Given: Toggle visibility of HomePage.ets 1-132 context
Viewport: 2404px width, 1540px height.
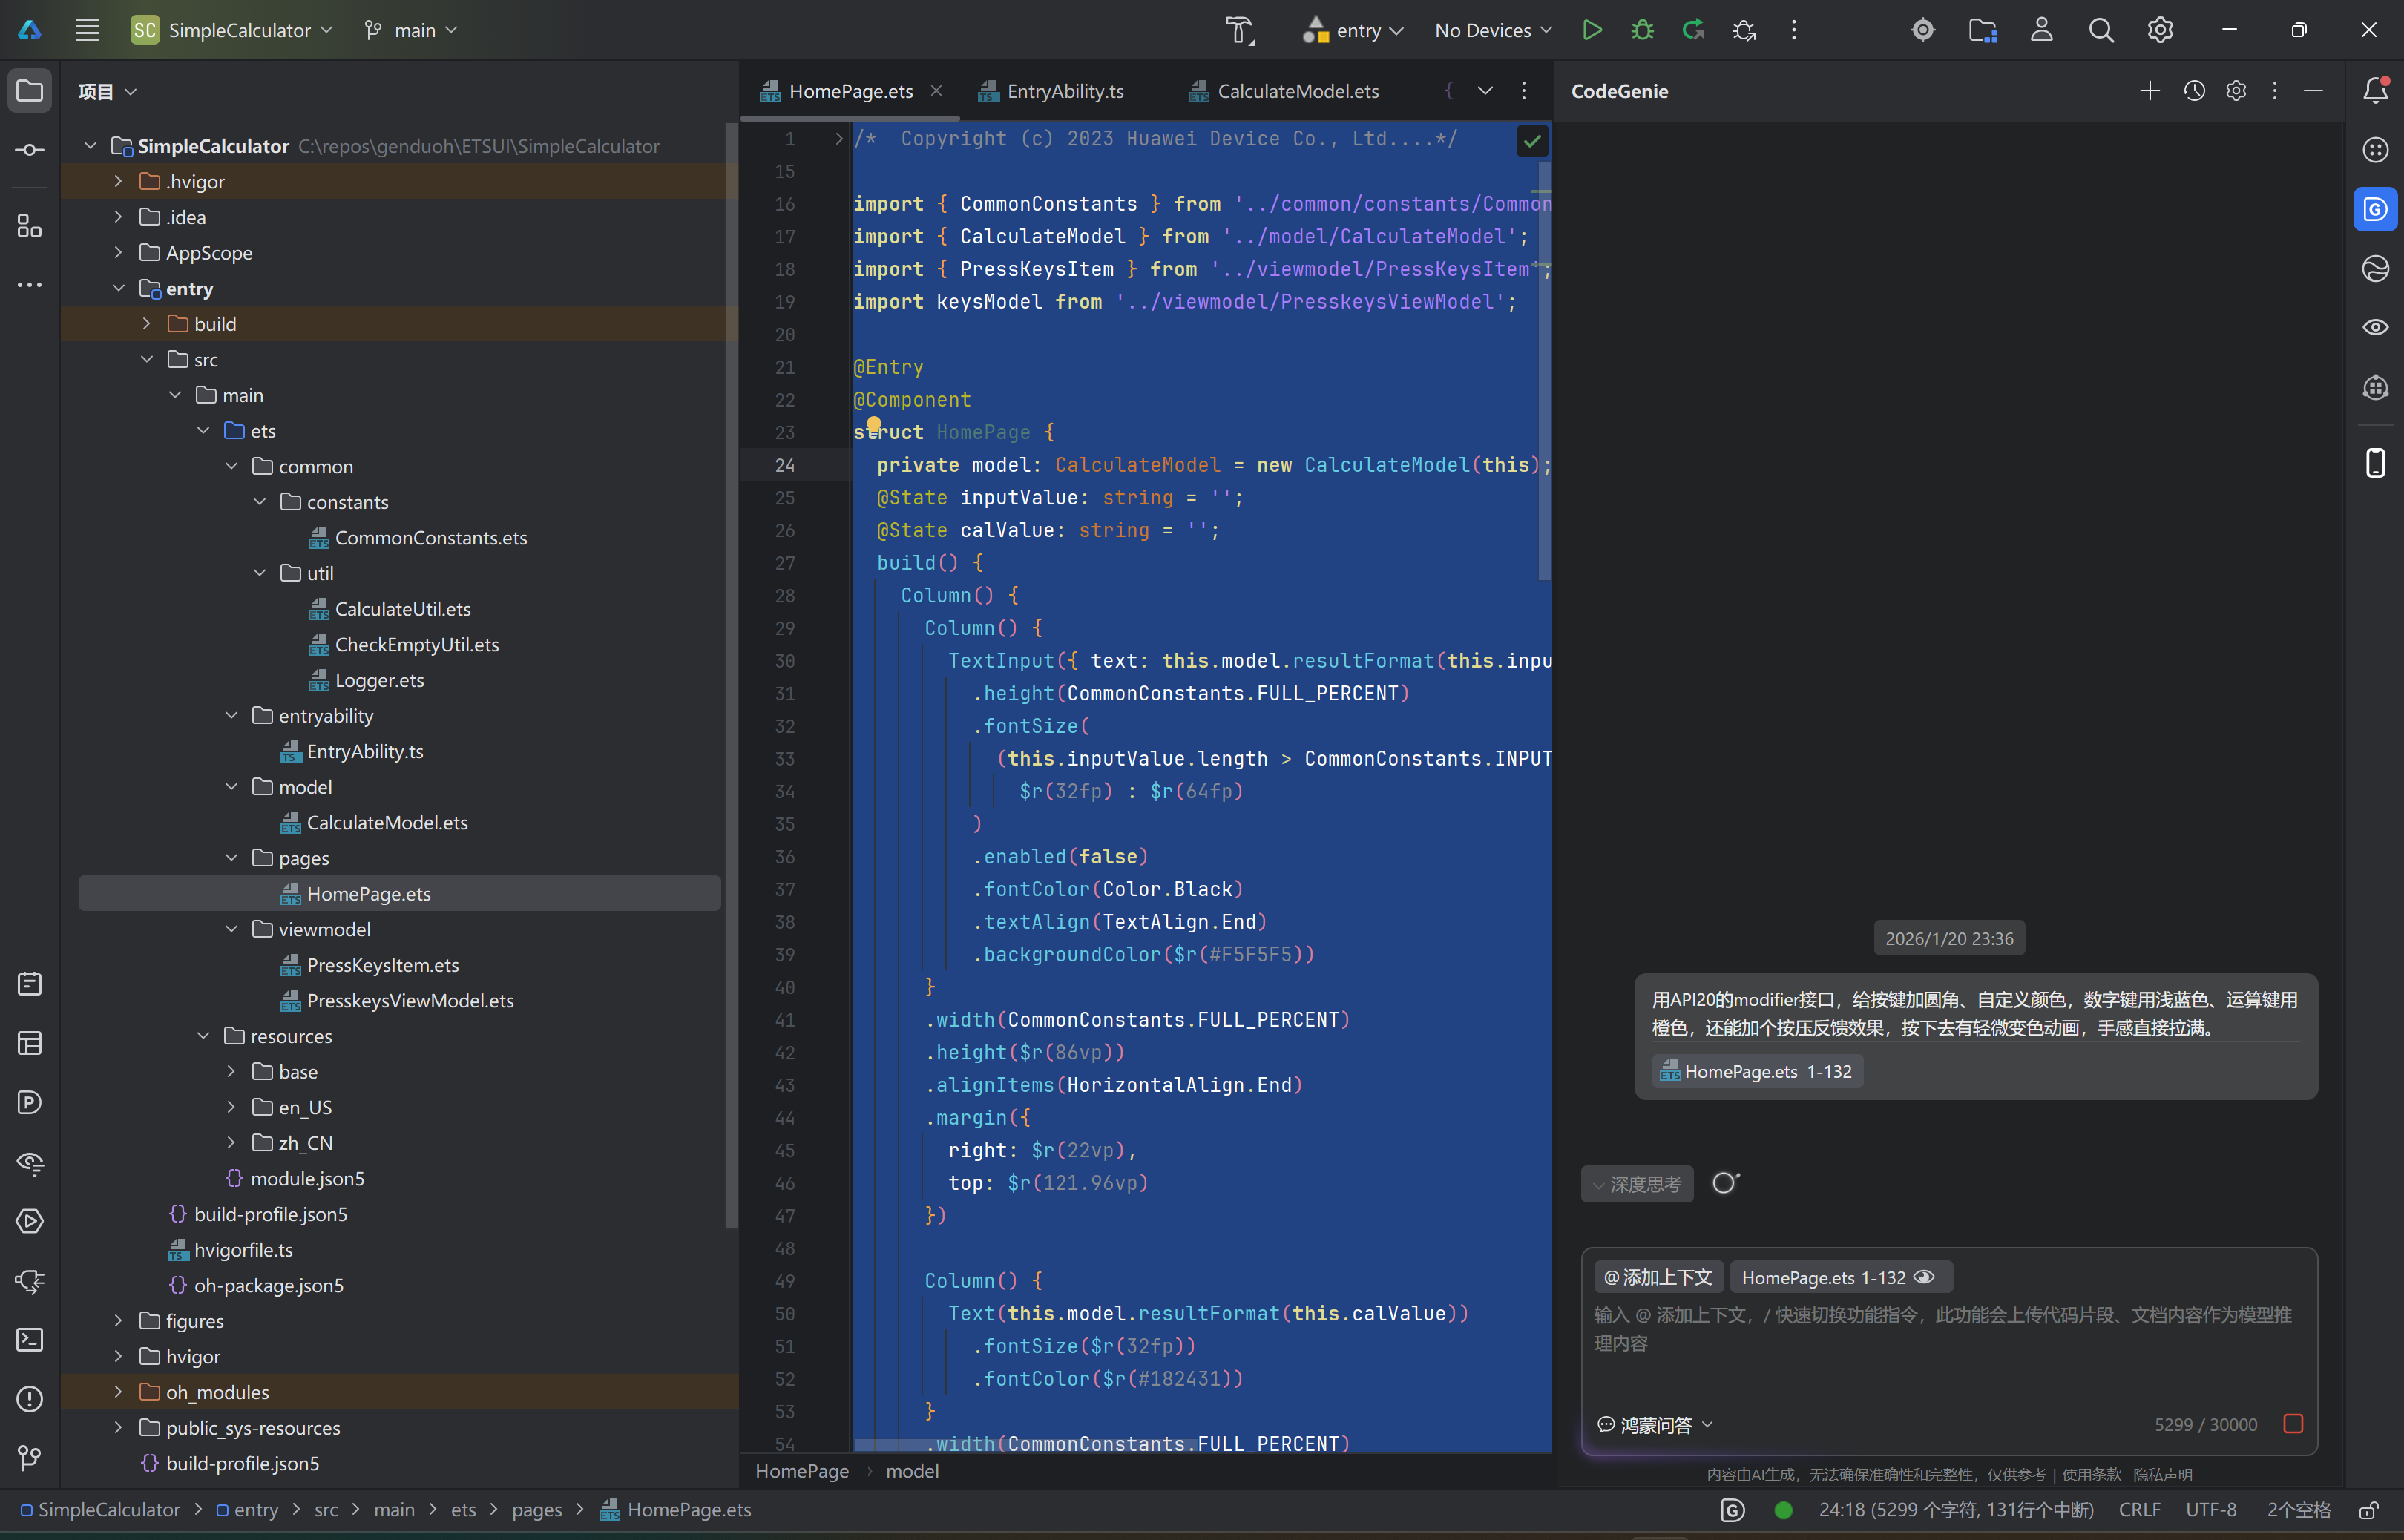Looking at the screenshot, I should point(1924,1277).
